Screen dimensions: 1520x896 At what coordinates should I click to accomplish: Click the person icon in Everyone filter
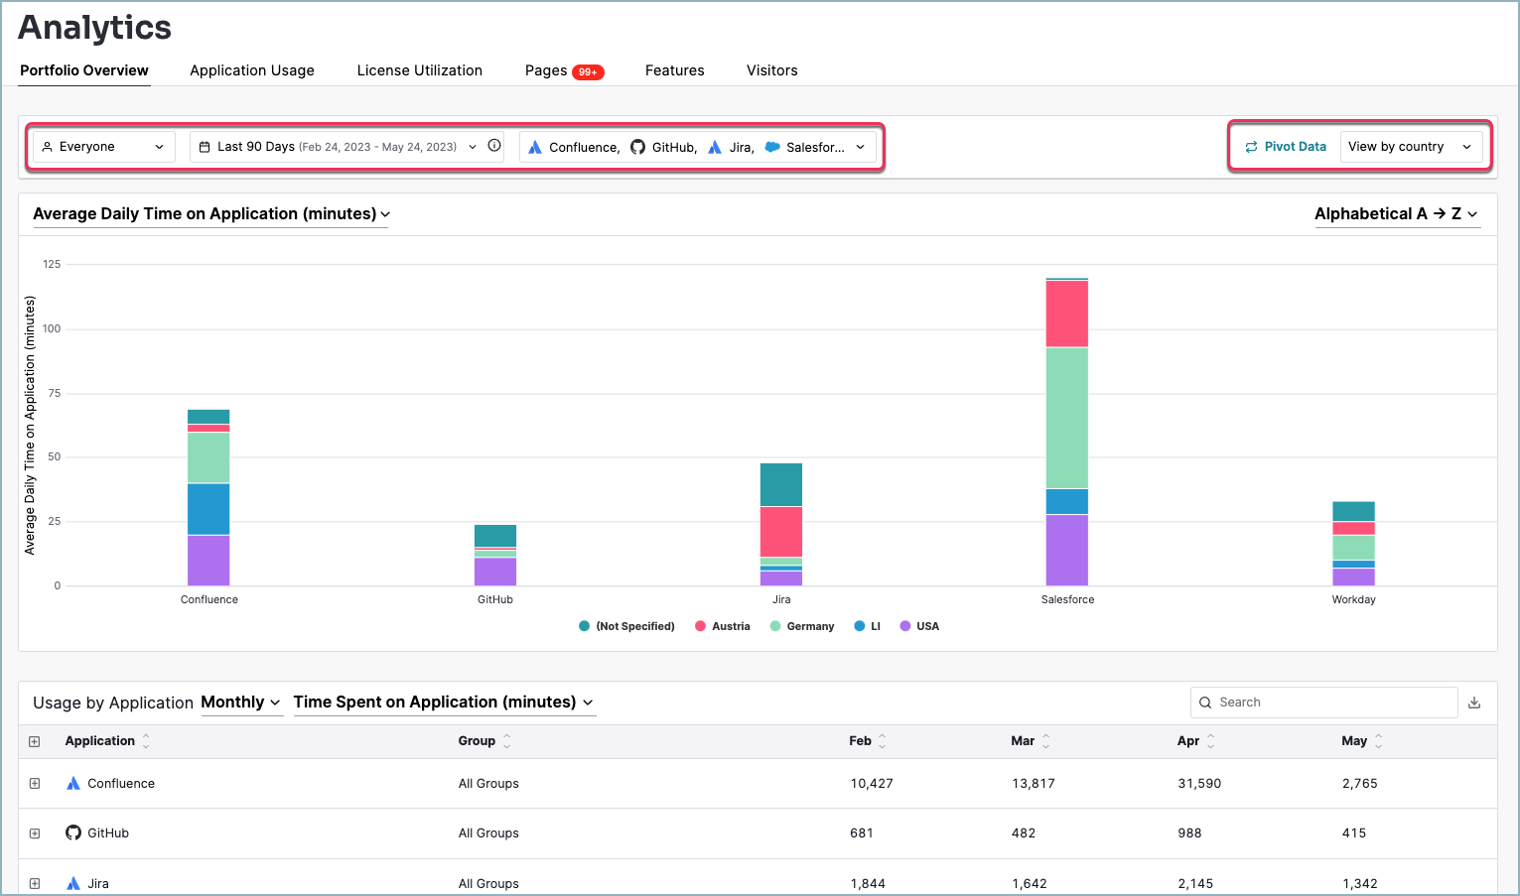(x=47, y=147)
